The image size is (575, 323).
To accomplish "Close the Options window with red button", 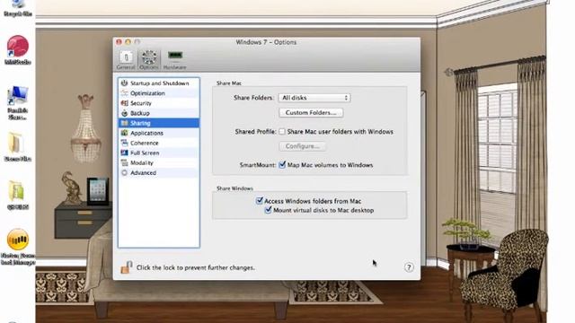I will (x=119, y=42).
